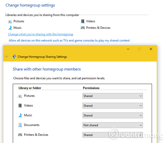Viewport: 168px width, 143px height.
Task: Click Videos icon in top libraries section
Action: point(83,21)
